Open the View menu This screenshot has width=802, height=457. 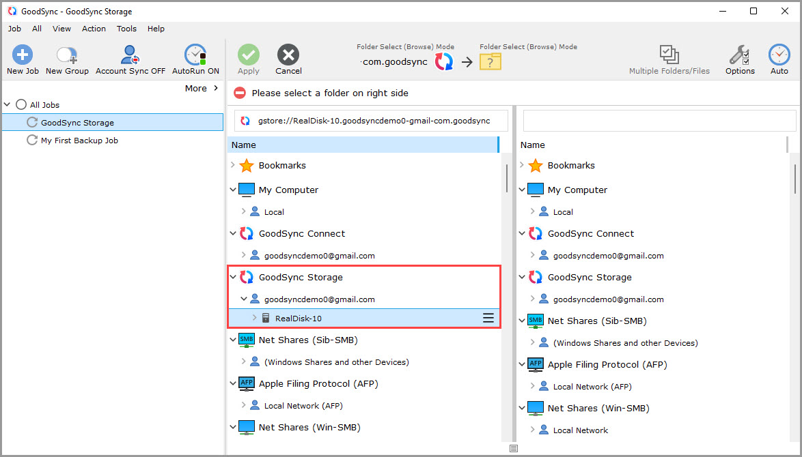(61, 29)
